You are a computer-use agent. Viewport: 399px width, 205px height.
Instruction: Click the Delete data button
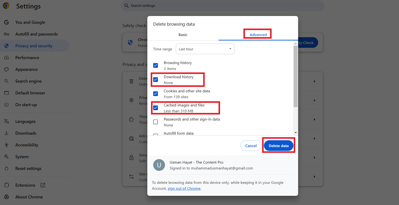click(x=279, y=146)
